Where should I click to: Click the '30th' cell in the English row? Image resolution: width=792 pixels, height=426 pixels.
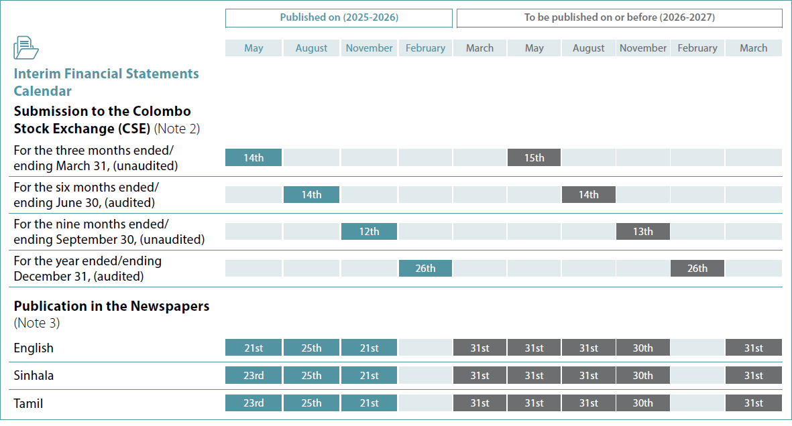click(643, 348)
